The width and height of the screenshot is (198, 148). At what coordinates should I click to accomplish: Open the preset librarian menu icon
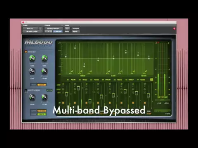[x=62, y=25]
